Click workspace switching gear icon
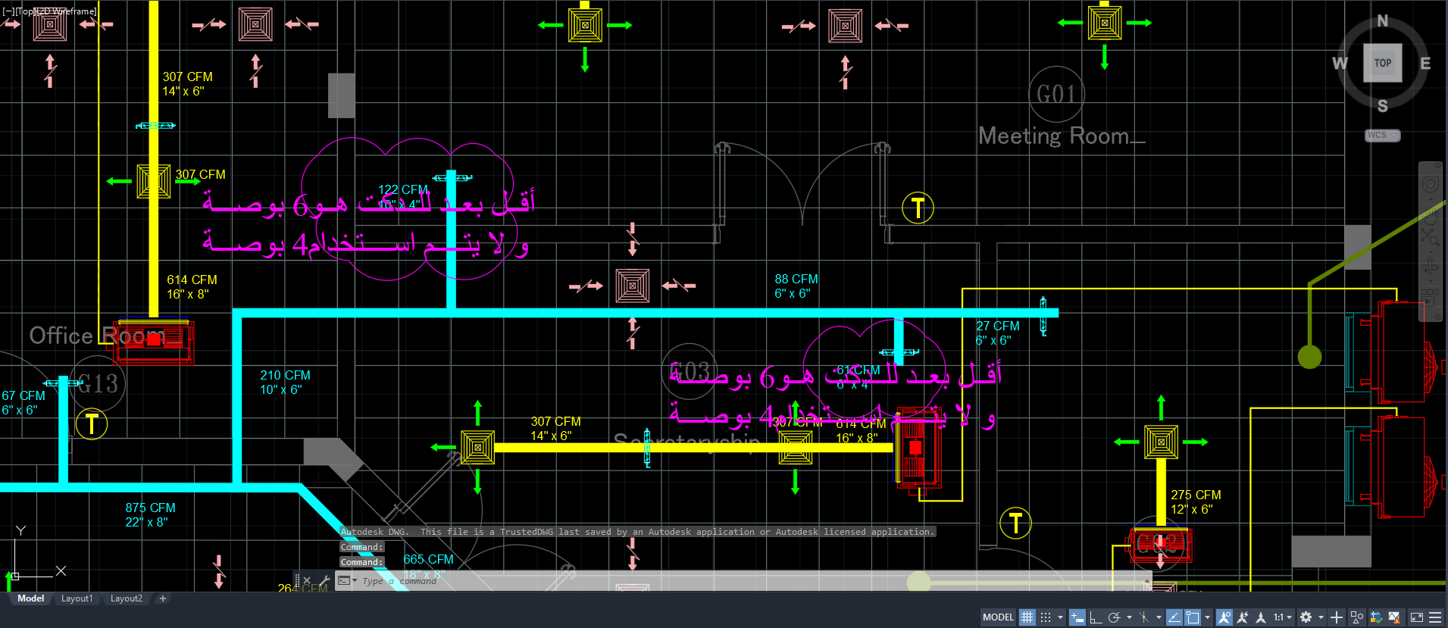Image resolution: width=1448 pixels, height=628 pixels. coord(1306,617)
